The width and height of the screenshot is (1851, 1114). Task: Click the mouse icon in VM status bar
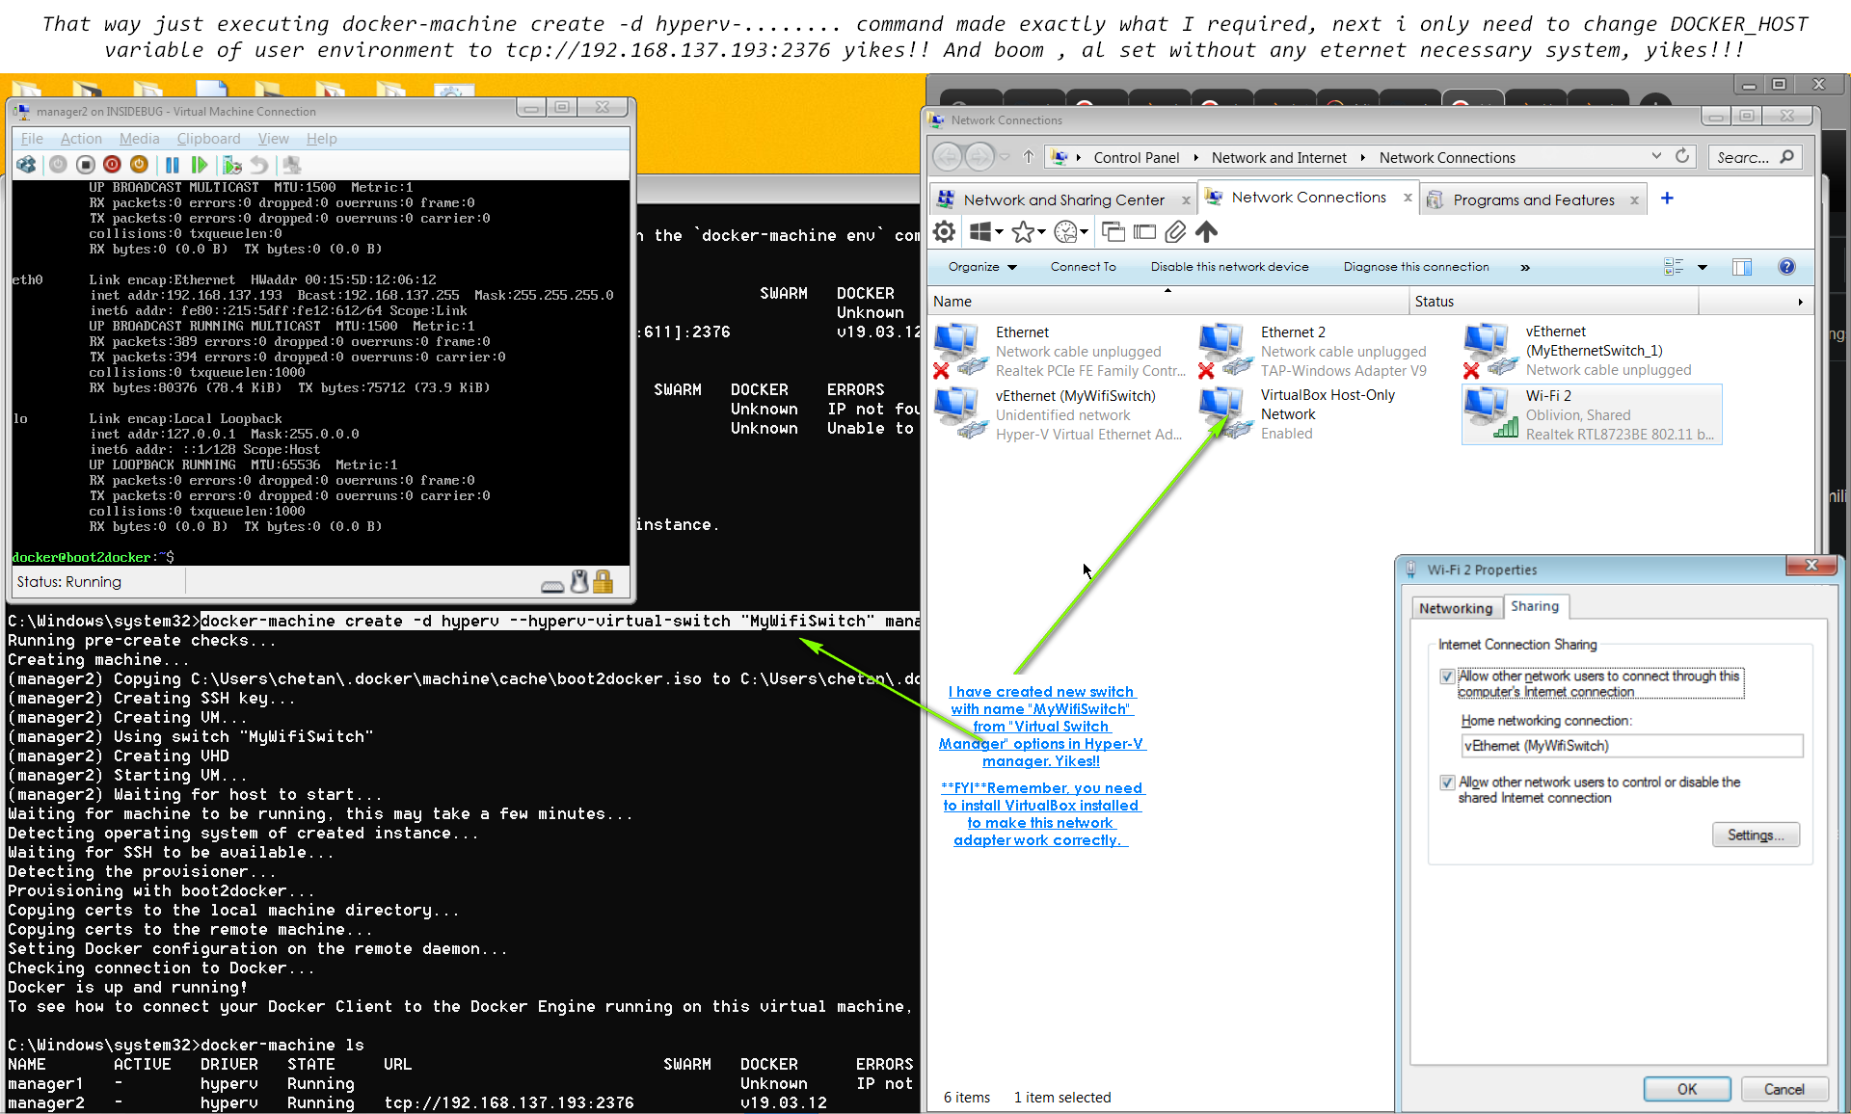click(x=579, y=581)
